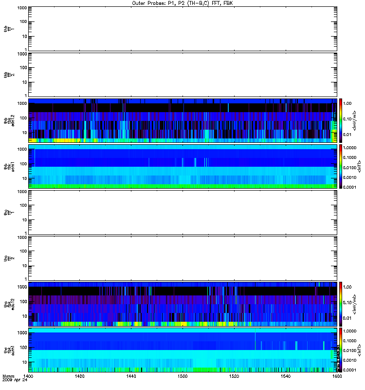Click the thb edc12 color bar
This screenshot has height=390, width=365.
(341, 120)
